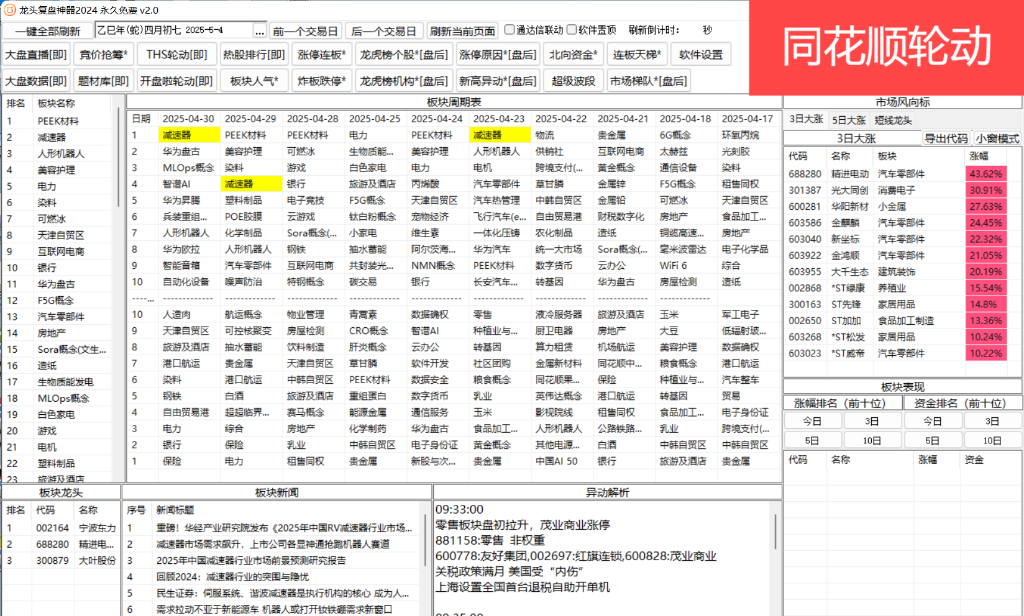Select 3日 under 涨幅排名

(872, 421)
